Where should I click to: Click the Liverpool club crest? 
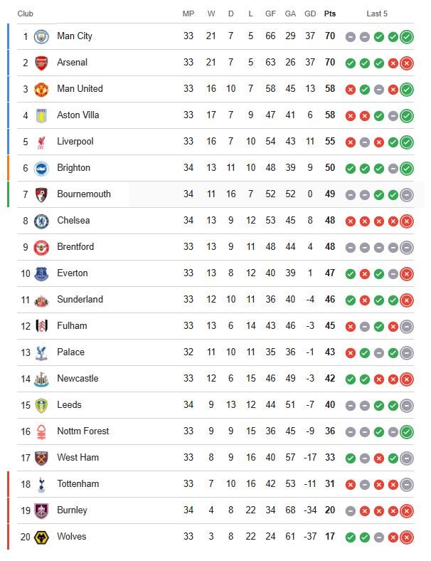[x=41, y=142]
